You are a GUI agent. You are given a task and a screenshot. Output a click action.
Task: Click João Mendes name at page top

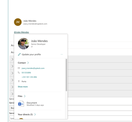tap(30, 21)
